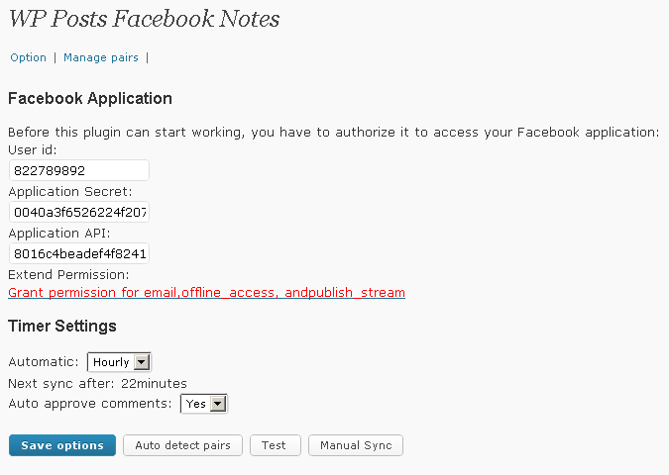Click the Hourly dropdown arrow
This screenshot has width=669, height=475.
pyautogui.click(x=142, y=362)
